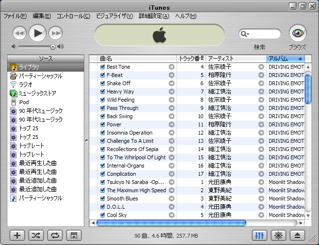Image resolution: width=319 pixels, height=245 pixels.
Task: Open the search magnifier dropdown
Action: [x=245, y=34]
